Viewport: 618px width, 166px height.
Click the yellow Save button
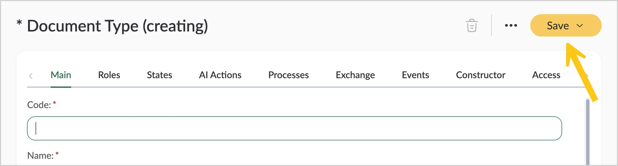566,25
